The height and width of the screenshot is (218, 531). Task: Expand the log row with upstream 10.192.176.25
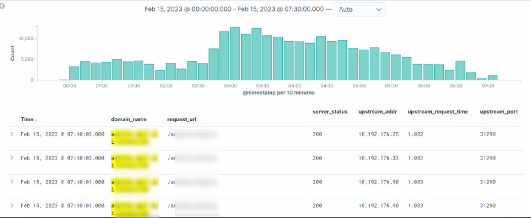[12, 134]
